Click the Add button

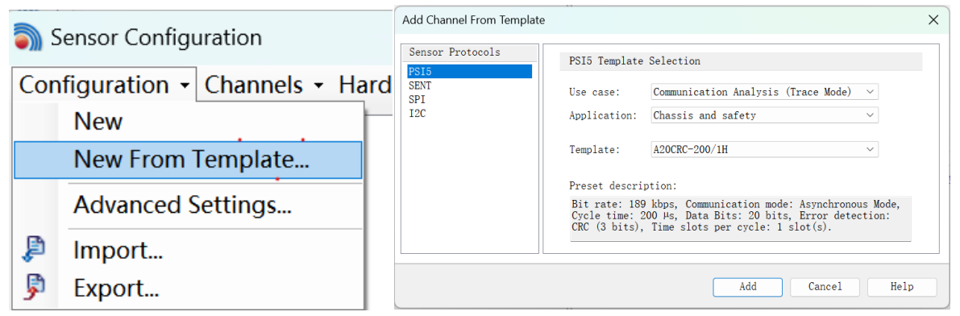coord(747,287)
